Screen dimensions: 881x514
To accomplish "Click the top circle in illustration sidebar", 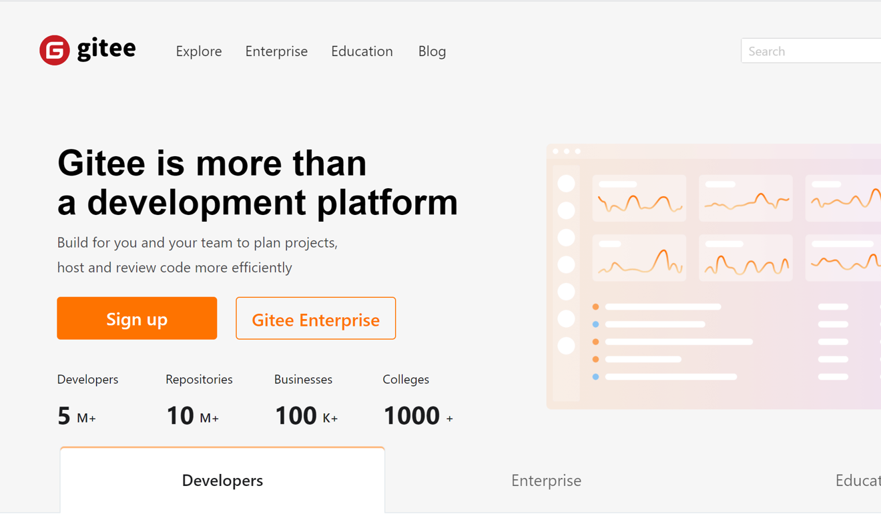I will click(x=566, y=184).
